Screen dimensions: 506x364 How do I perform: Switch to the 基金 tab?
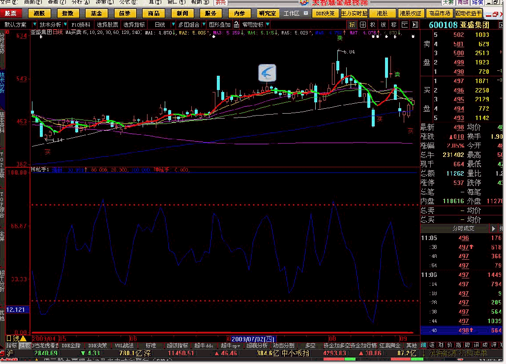(96, 13)
